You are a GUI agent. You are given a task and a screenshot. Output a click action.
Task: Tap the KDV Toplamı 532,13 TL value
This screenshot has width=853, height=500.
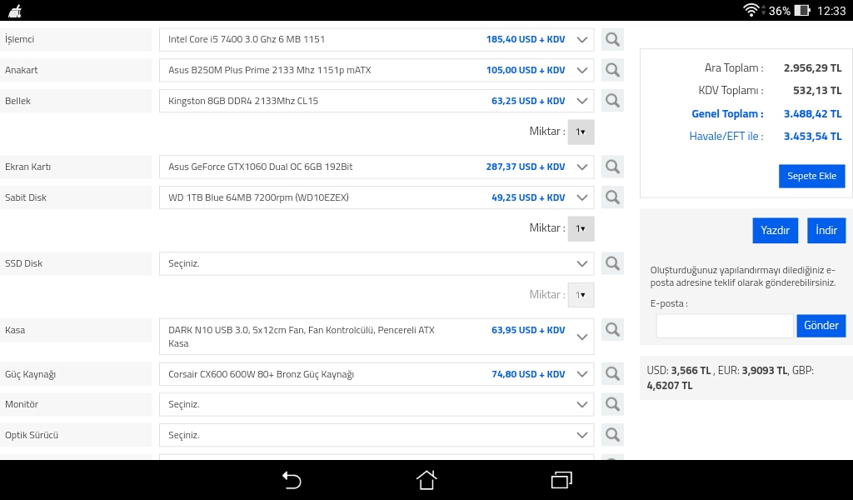pos(817,91)
